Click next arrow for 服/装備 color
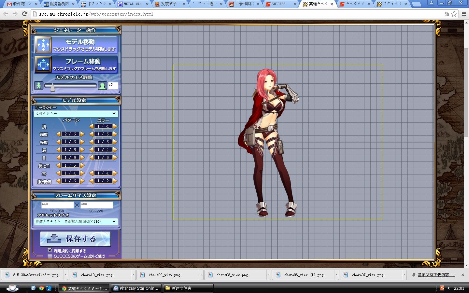Viewport: 469px width, 293px height. (115, 181)
